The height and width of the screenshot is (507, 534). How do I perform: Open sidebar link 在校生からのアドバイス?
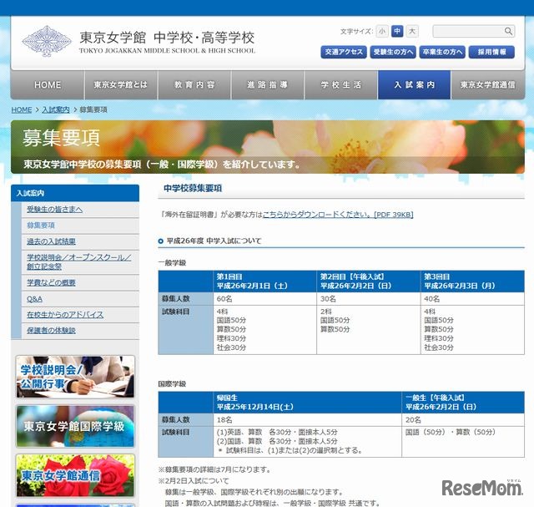click(x=65, y=315)
